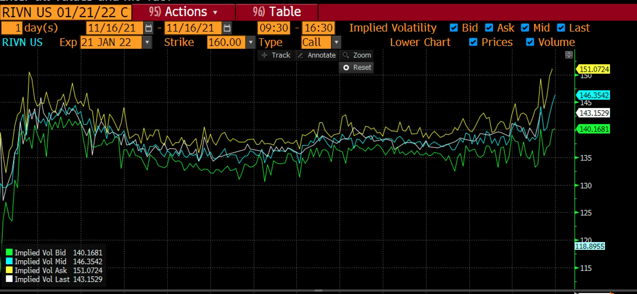This screenshot has width=637, height=294.
Task: Click the 118.8955 axis value label
Action: pyautogui.click(x=590, y=246)
